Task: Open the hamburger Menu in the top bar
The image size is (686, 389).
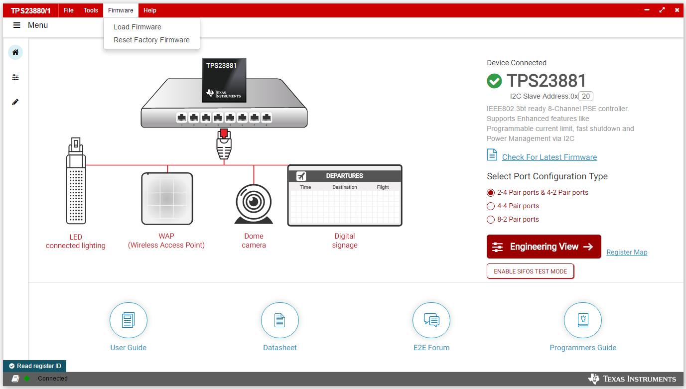Action: point(16,25)
